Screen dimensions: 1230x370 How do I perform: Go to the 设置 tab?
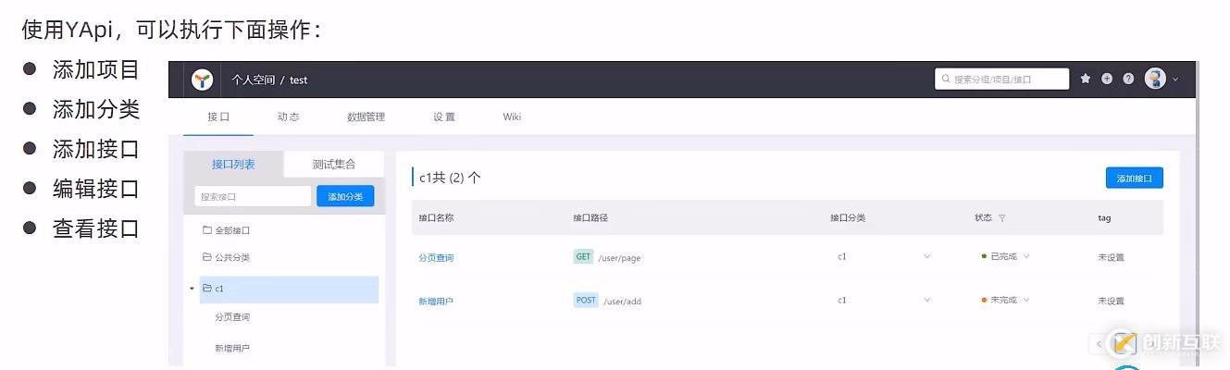444,117
